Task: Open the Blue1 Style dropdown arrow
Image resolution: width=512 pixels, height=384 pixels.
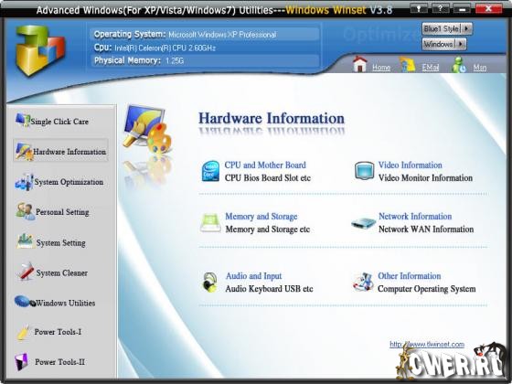Action: click(x=466, y=28)
